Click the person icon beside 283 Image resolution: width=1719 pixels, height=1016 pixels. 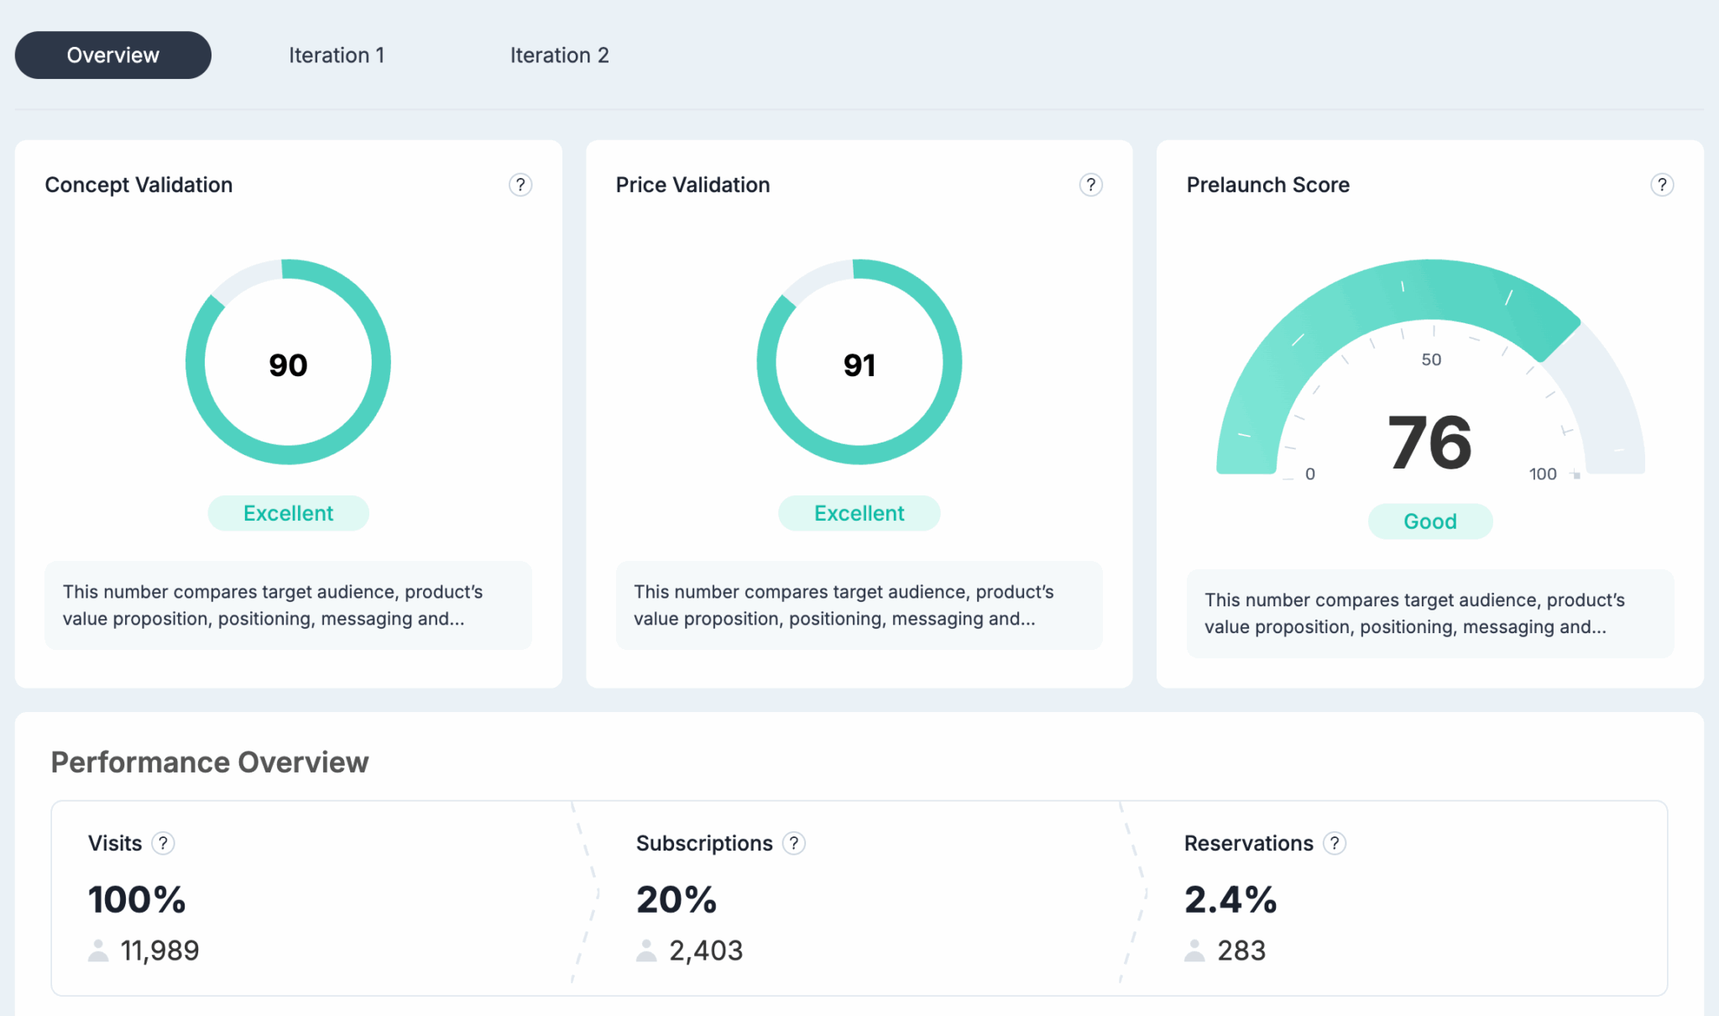tap(1194, 951)
